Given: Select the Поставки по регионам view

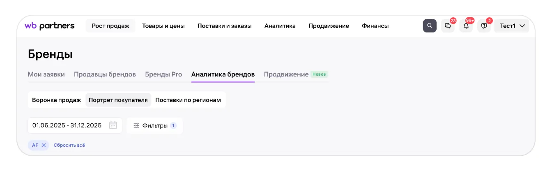Looking at the screenshot, I should [x=188, y=100].
